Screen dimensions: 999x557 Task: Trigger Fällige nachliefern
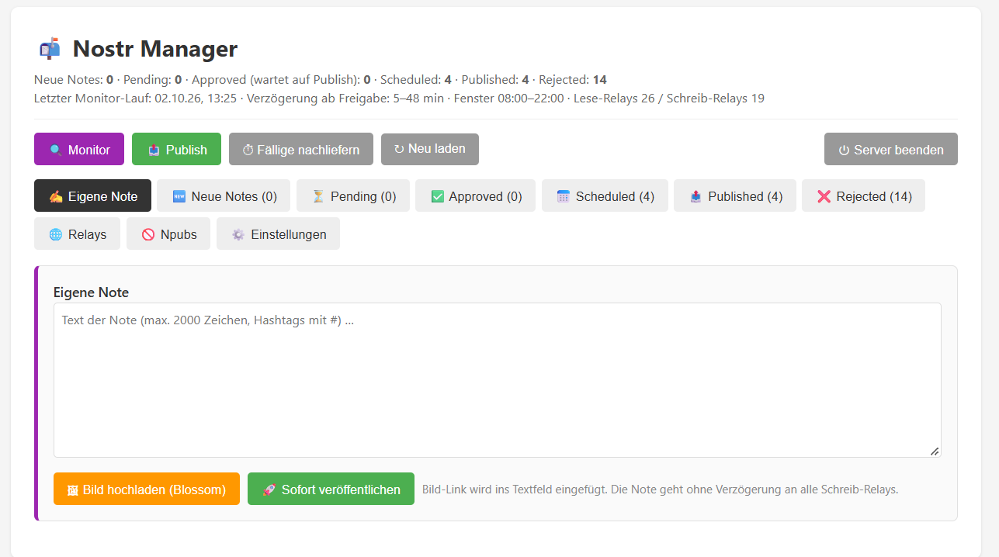tap(301, 149)
